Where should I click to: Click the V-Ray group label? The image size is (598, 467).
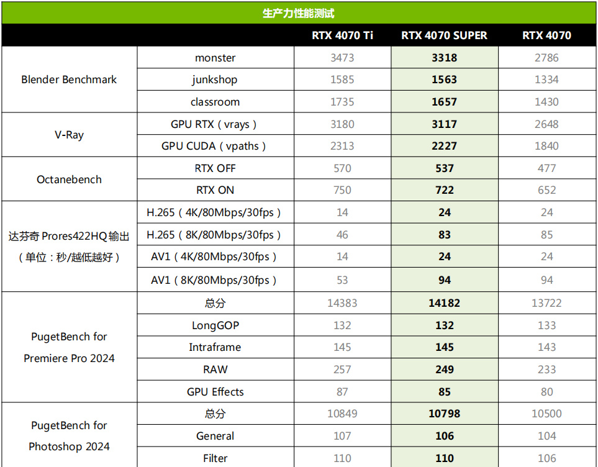tap(69, 135)
